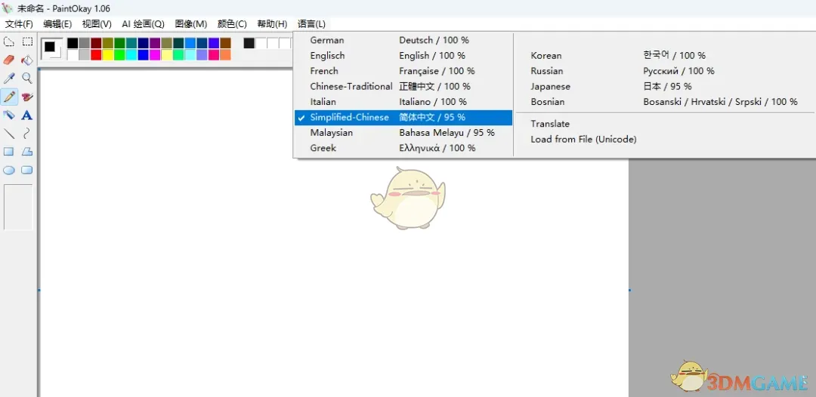The height and width of the screenshot is (397, 816).
Task: Select the Curve tool
Action: [27, 133]
